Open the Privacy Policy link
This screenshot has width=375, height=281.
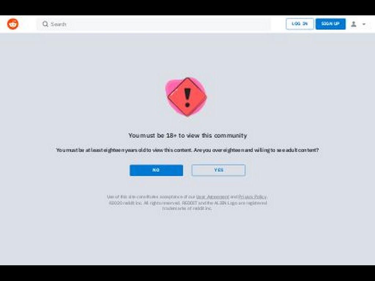[x=252, y=197]
